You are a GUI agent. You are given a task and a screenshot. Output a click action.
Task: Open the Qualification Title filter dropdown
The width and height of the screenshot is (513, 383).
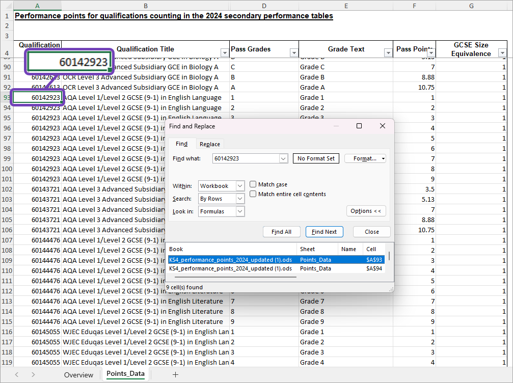tap(225, 52)
